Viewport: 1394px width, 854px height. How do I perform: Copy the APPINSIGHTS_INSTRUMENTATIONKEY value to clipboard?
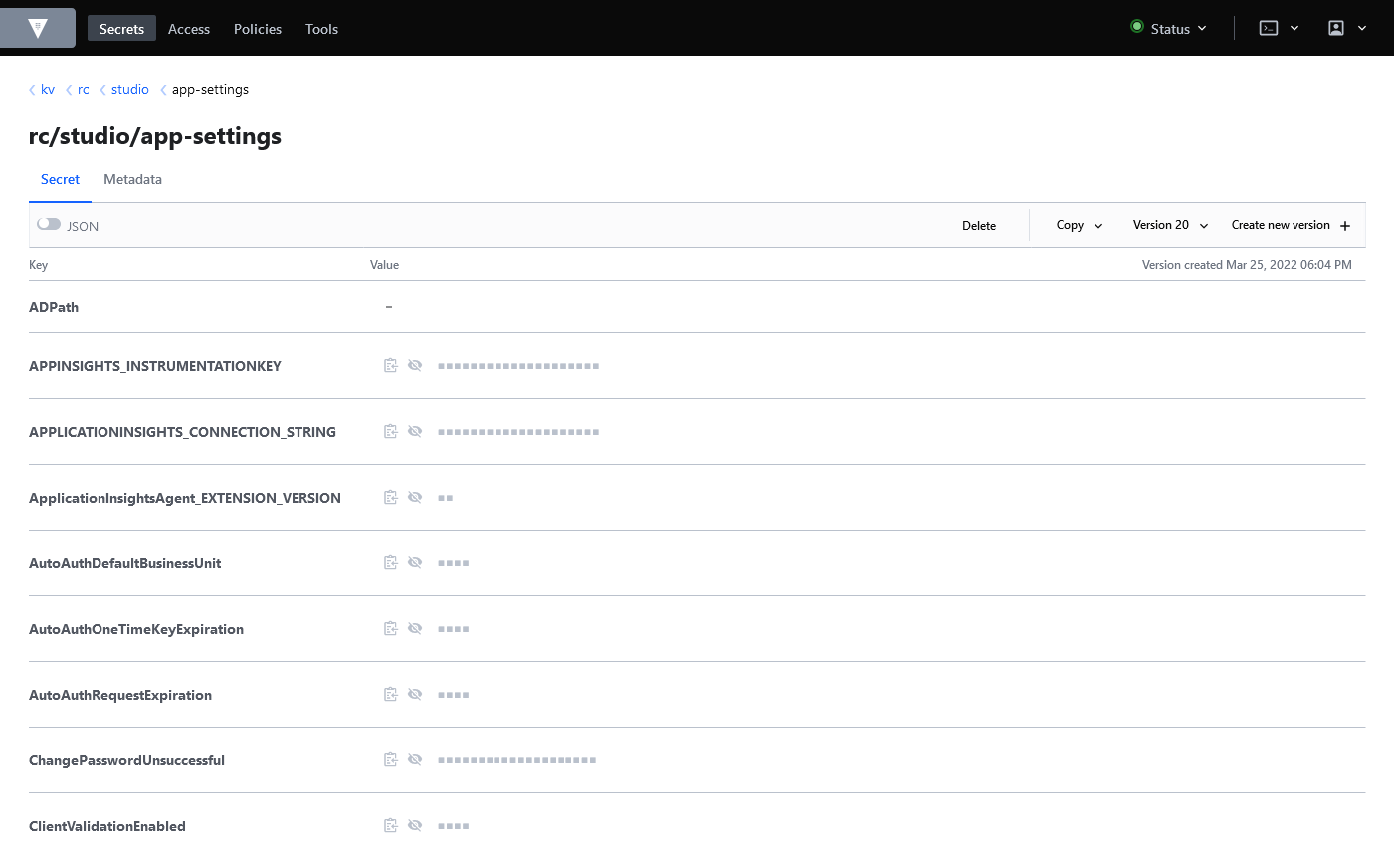click(390, 366)
